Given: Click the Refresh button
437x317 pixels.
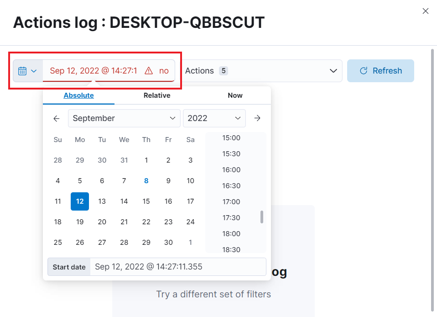Looking at the screenshot, I should 380,70.
